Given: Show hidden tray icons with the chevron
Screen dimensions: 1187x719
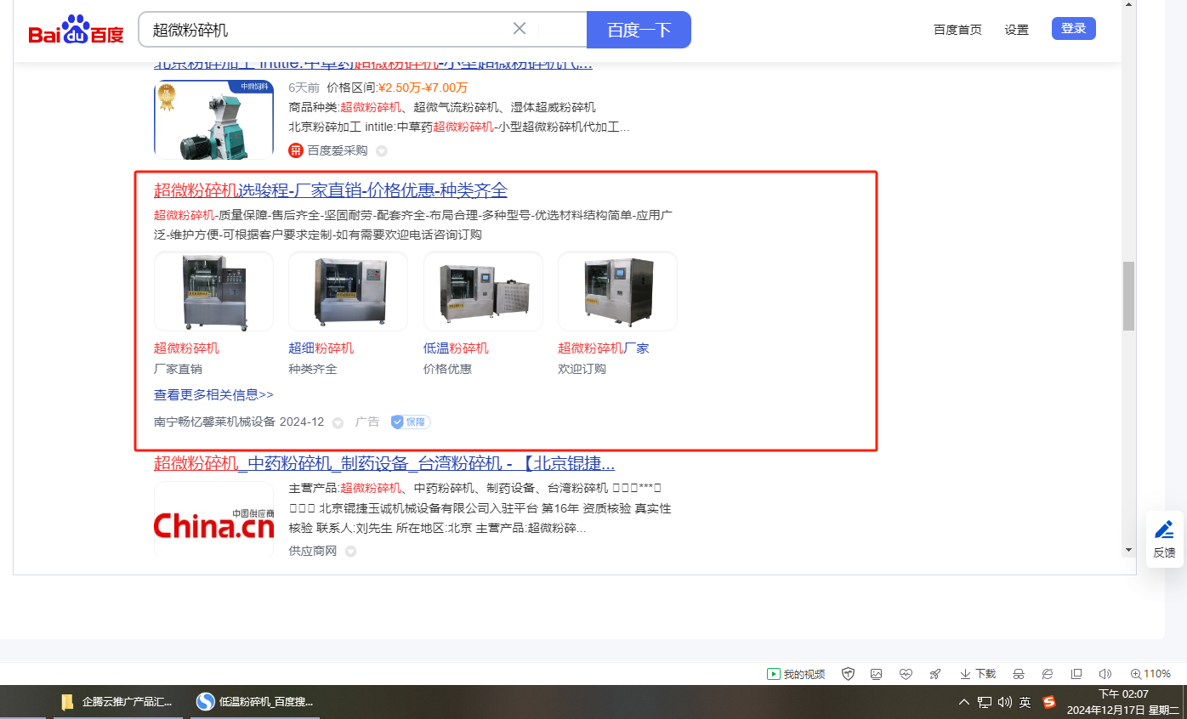Looking at the screenshot, I should (x=964, y=702).
